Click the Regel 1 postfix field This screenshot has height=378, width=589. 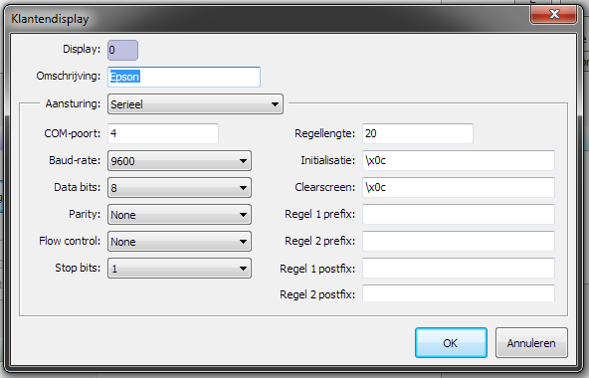[459, 268]
